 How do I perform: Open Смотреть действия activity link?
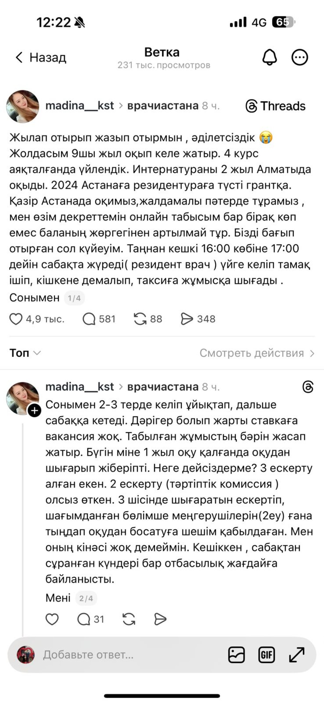[256, 353]
